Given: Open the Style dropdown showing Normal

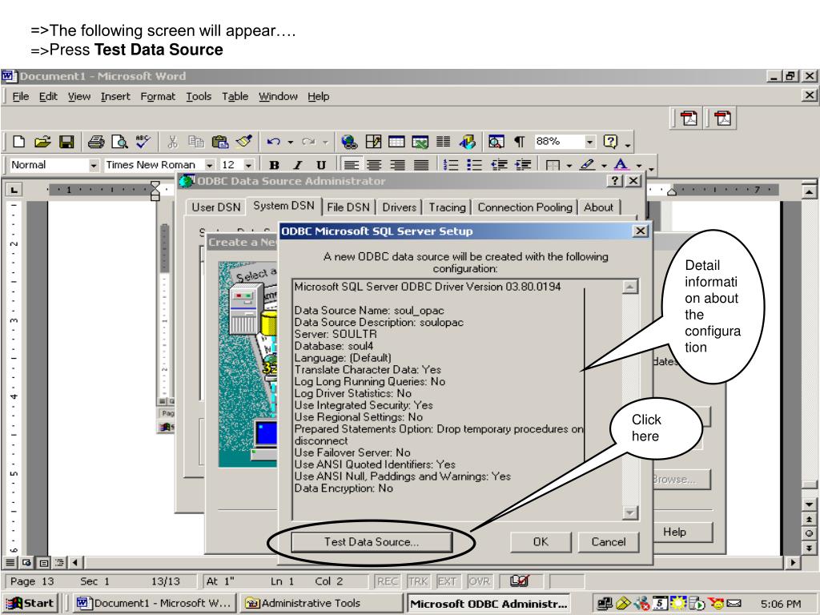Looking at the screenshot, I should [93, 166].
